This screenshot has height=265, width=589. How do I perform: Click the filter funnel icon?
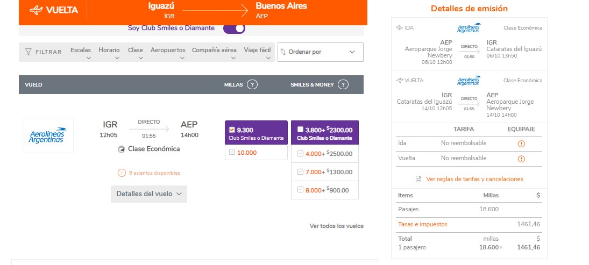tap(29, 52)
